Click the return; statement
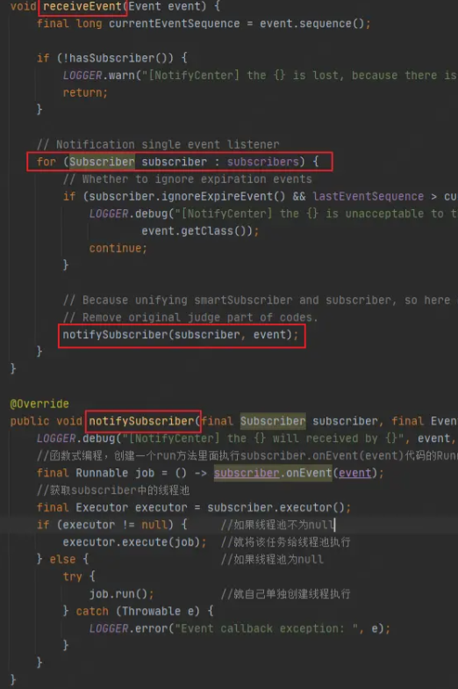Viewport: 458px width, 689px height. [85, 93]
